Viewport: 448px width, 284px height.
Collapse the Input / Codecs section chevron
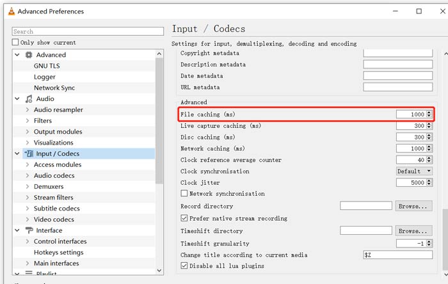click(17, 154)
